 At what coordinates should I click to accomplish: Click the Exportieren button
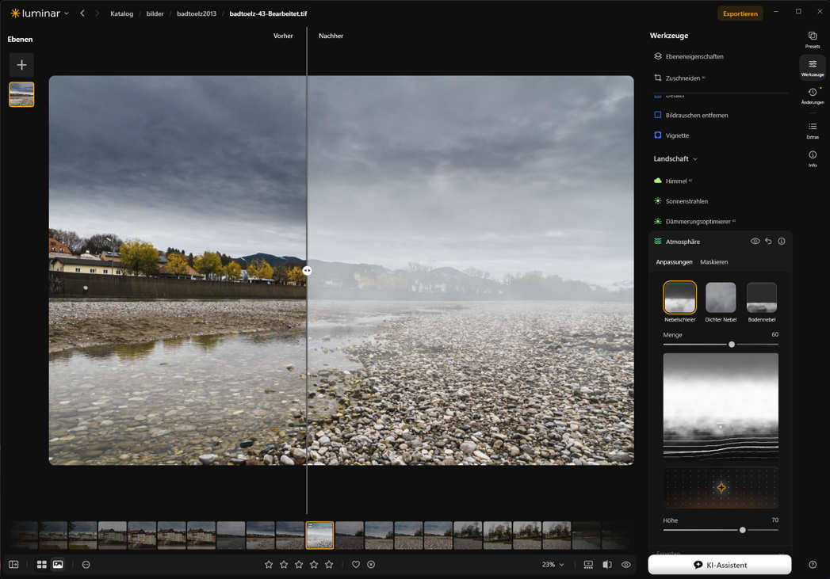pos(740,13)
